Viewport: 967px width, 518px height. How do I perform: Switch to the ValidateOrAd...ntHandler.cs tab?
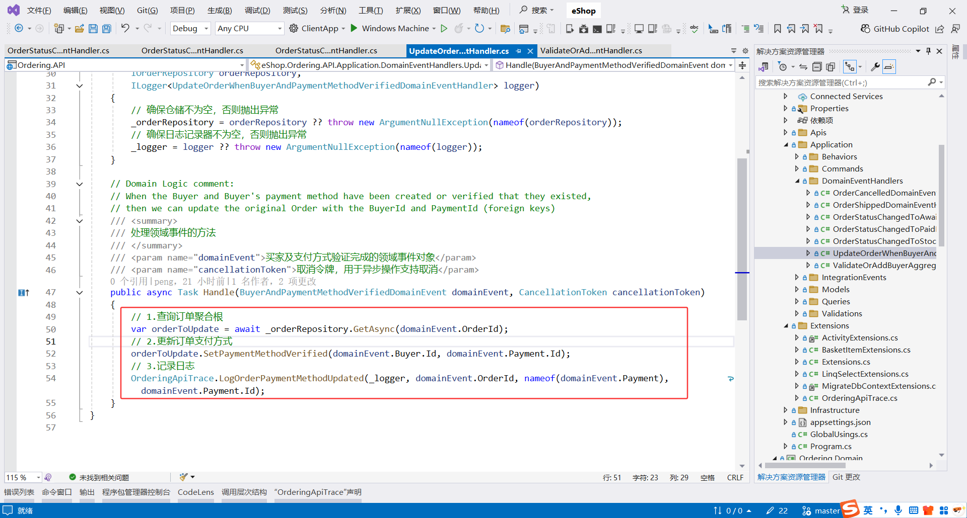click(x=591, y=51)
